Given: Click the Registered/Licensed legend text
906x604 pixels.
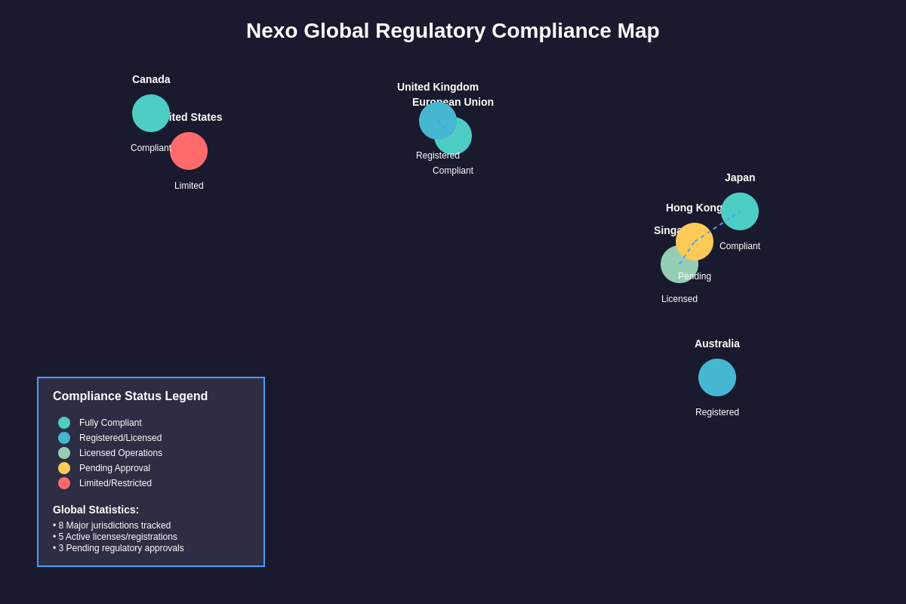Looking at the screenshot, I should [x=120, y=438].
